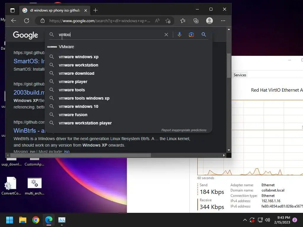
Task: Go to Google home via logo
Action: [25, 35]
